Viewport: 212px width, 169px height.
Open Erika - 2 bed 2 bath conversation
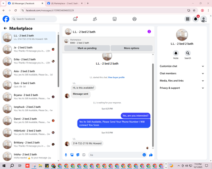[28, 61]
